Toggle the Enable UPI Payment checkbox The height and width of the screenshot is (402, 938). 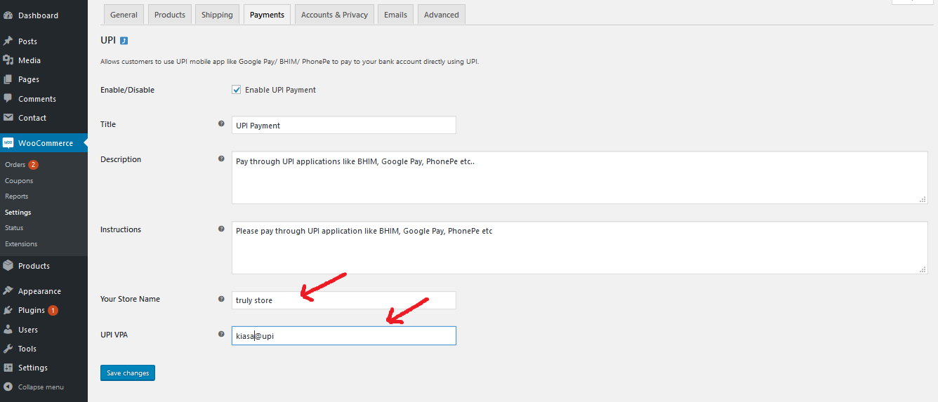pyautogui.click(x=237, y=90)
